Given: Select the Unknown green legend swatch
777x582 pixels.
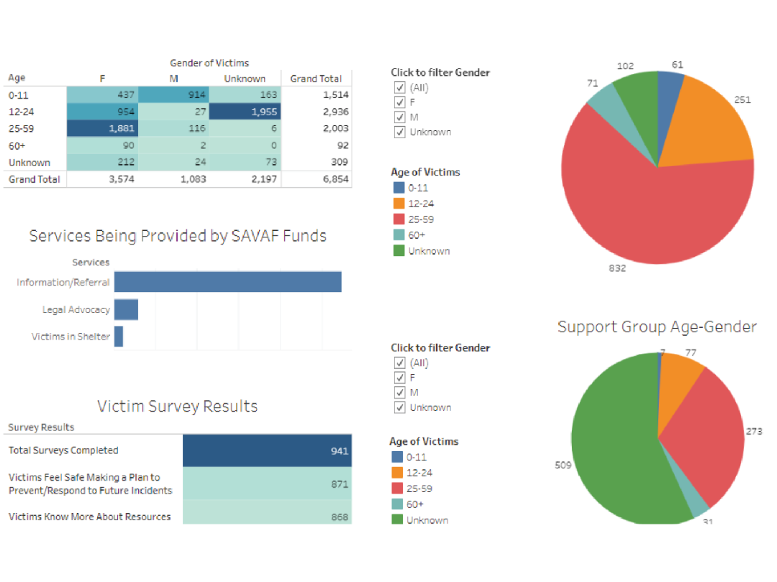Looking at the screenshot, I should (x=399, y=251).
